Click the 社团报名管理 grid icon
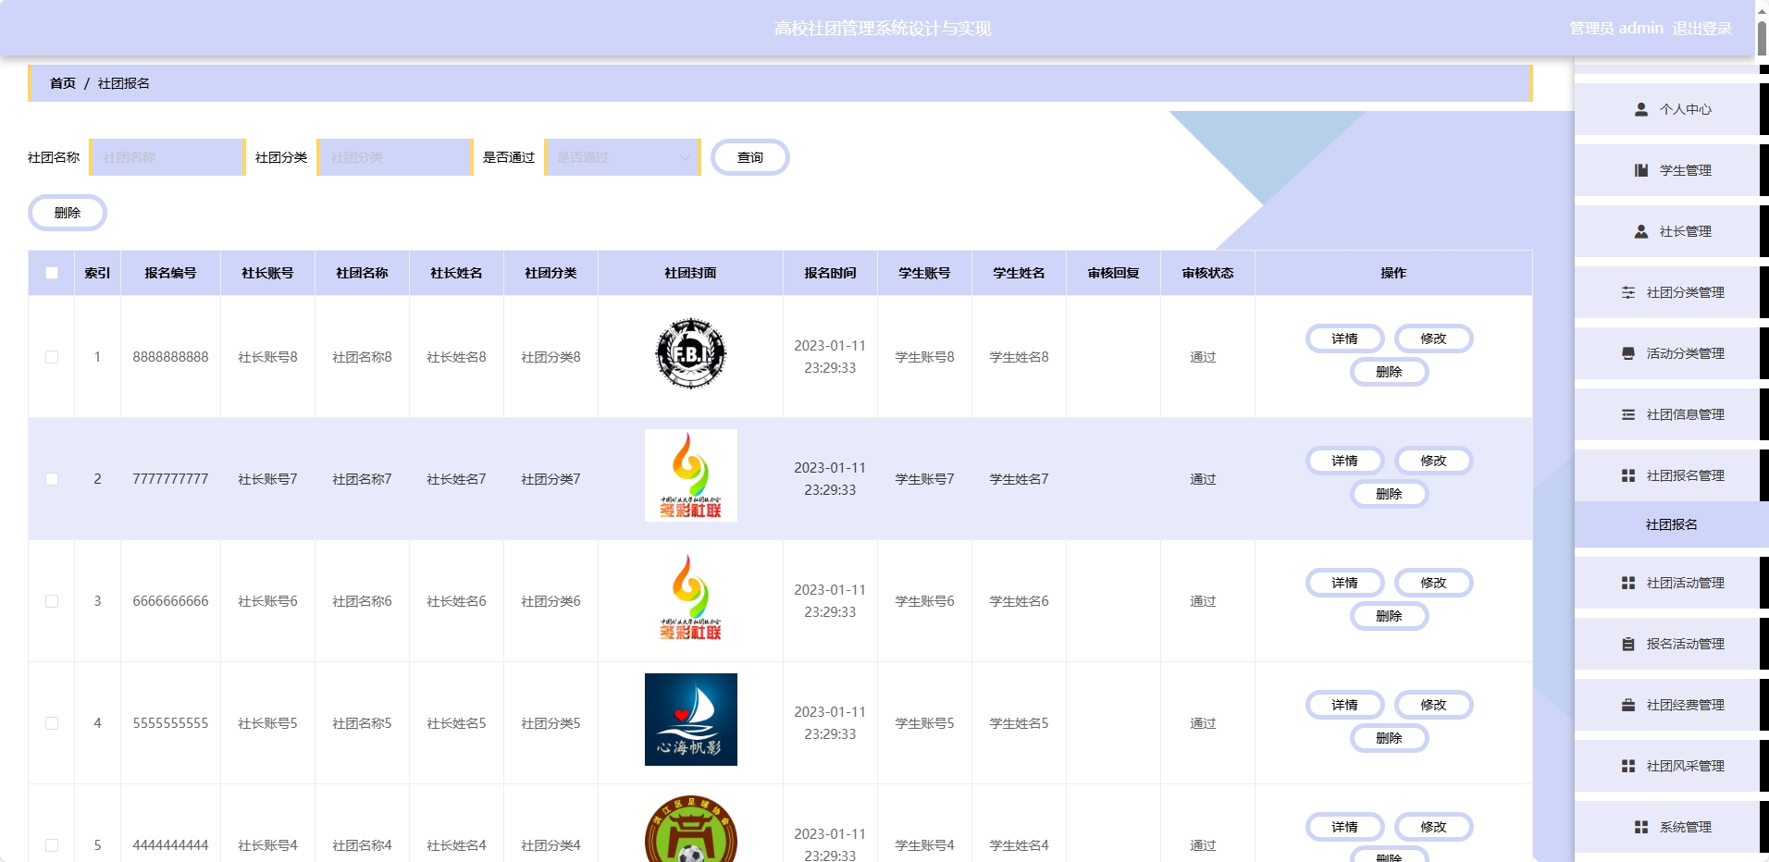This screenshot has width=1769, height=862. point(1628,475)
